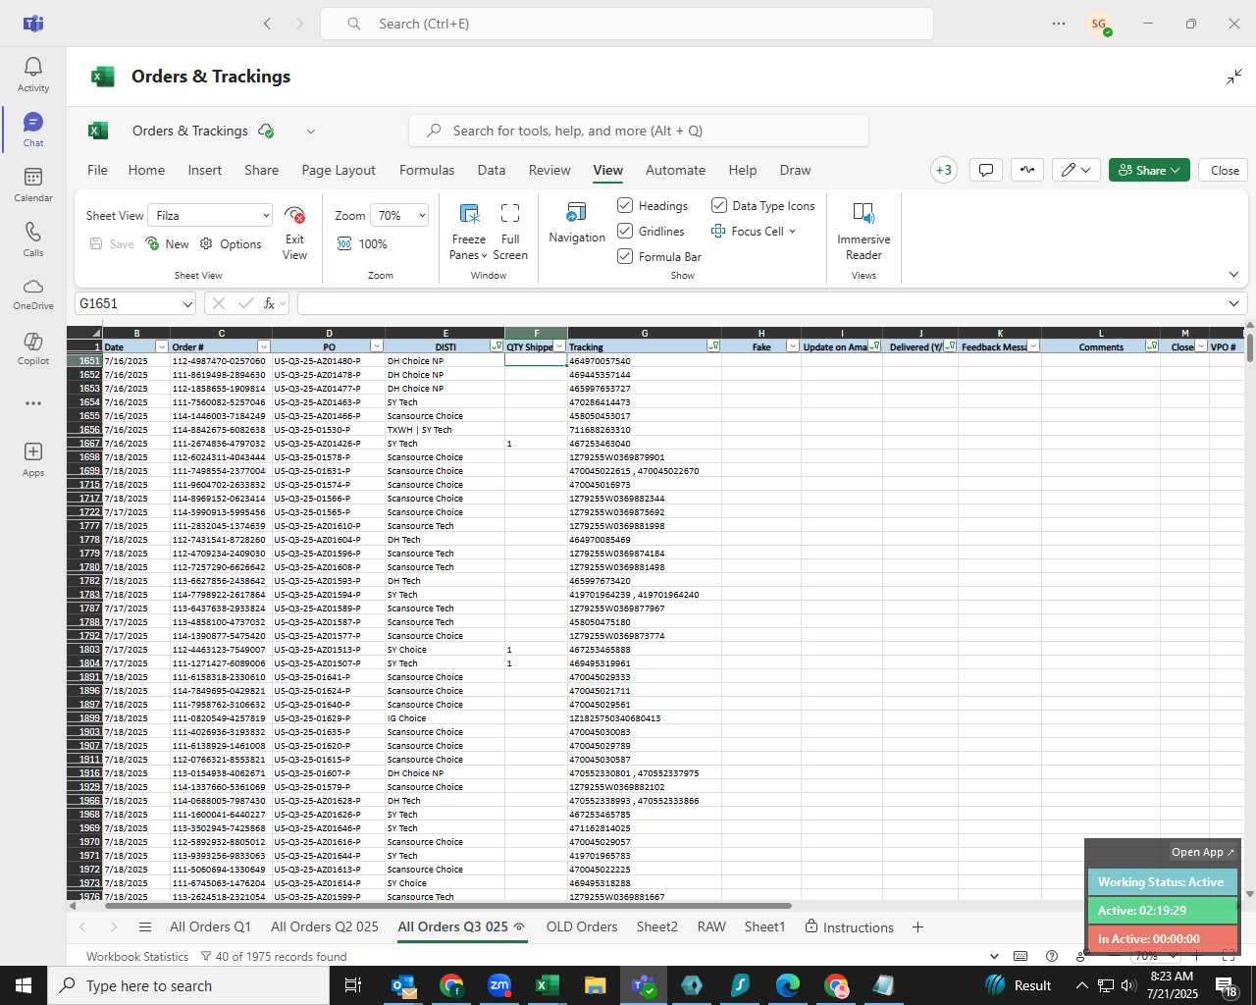Viewport: 1256px width, 1005px height.
Task: Add a new sheet with the plus icon
Action: click(917, 927)
